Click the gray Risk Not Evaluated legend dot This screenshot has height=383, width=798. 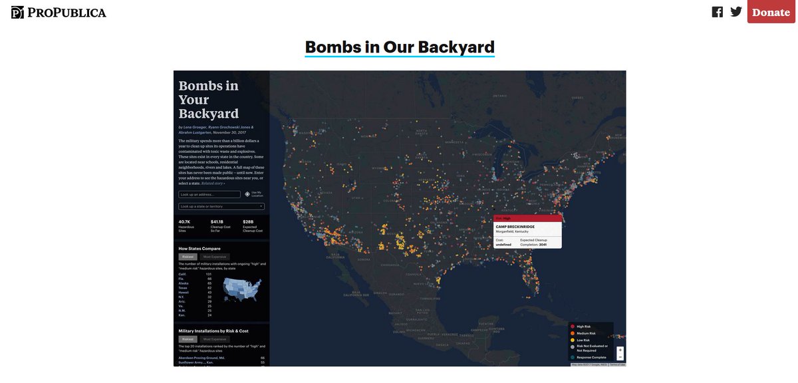tap(573, 346)
